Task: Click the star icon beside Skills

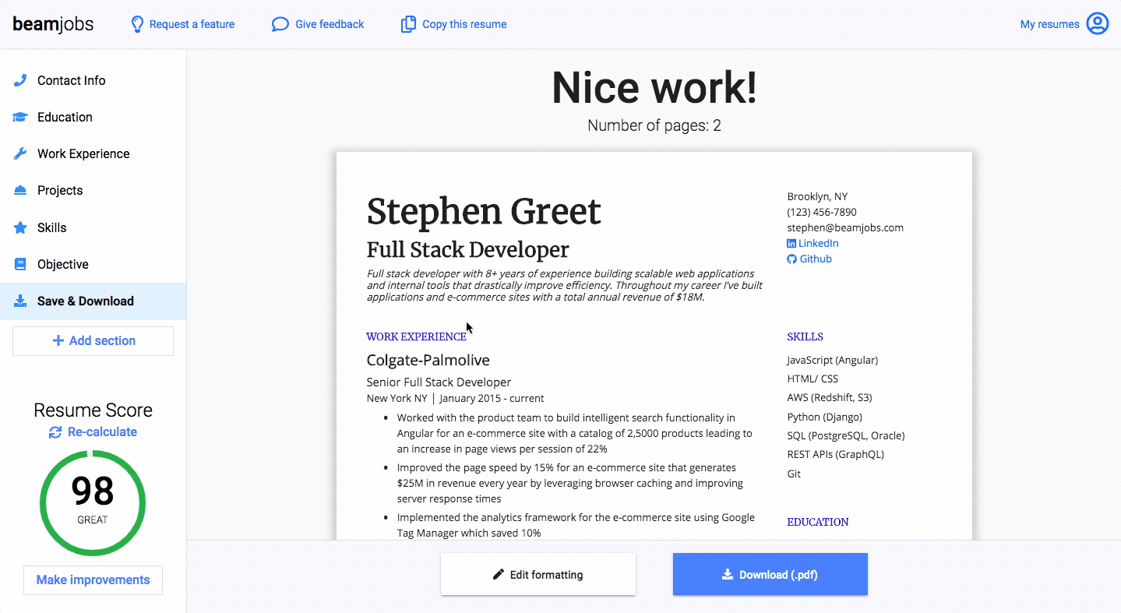Action: (21, 227)
